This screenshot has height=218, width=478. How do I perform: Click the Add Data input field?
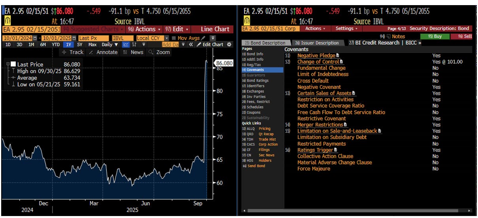(x=171, y=45)
